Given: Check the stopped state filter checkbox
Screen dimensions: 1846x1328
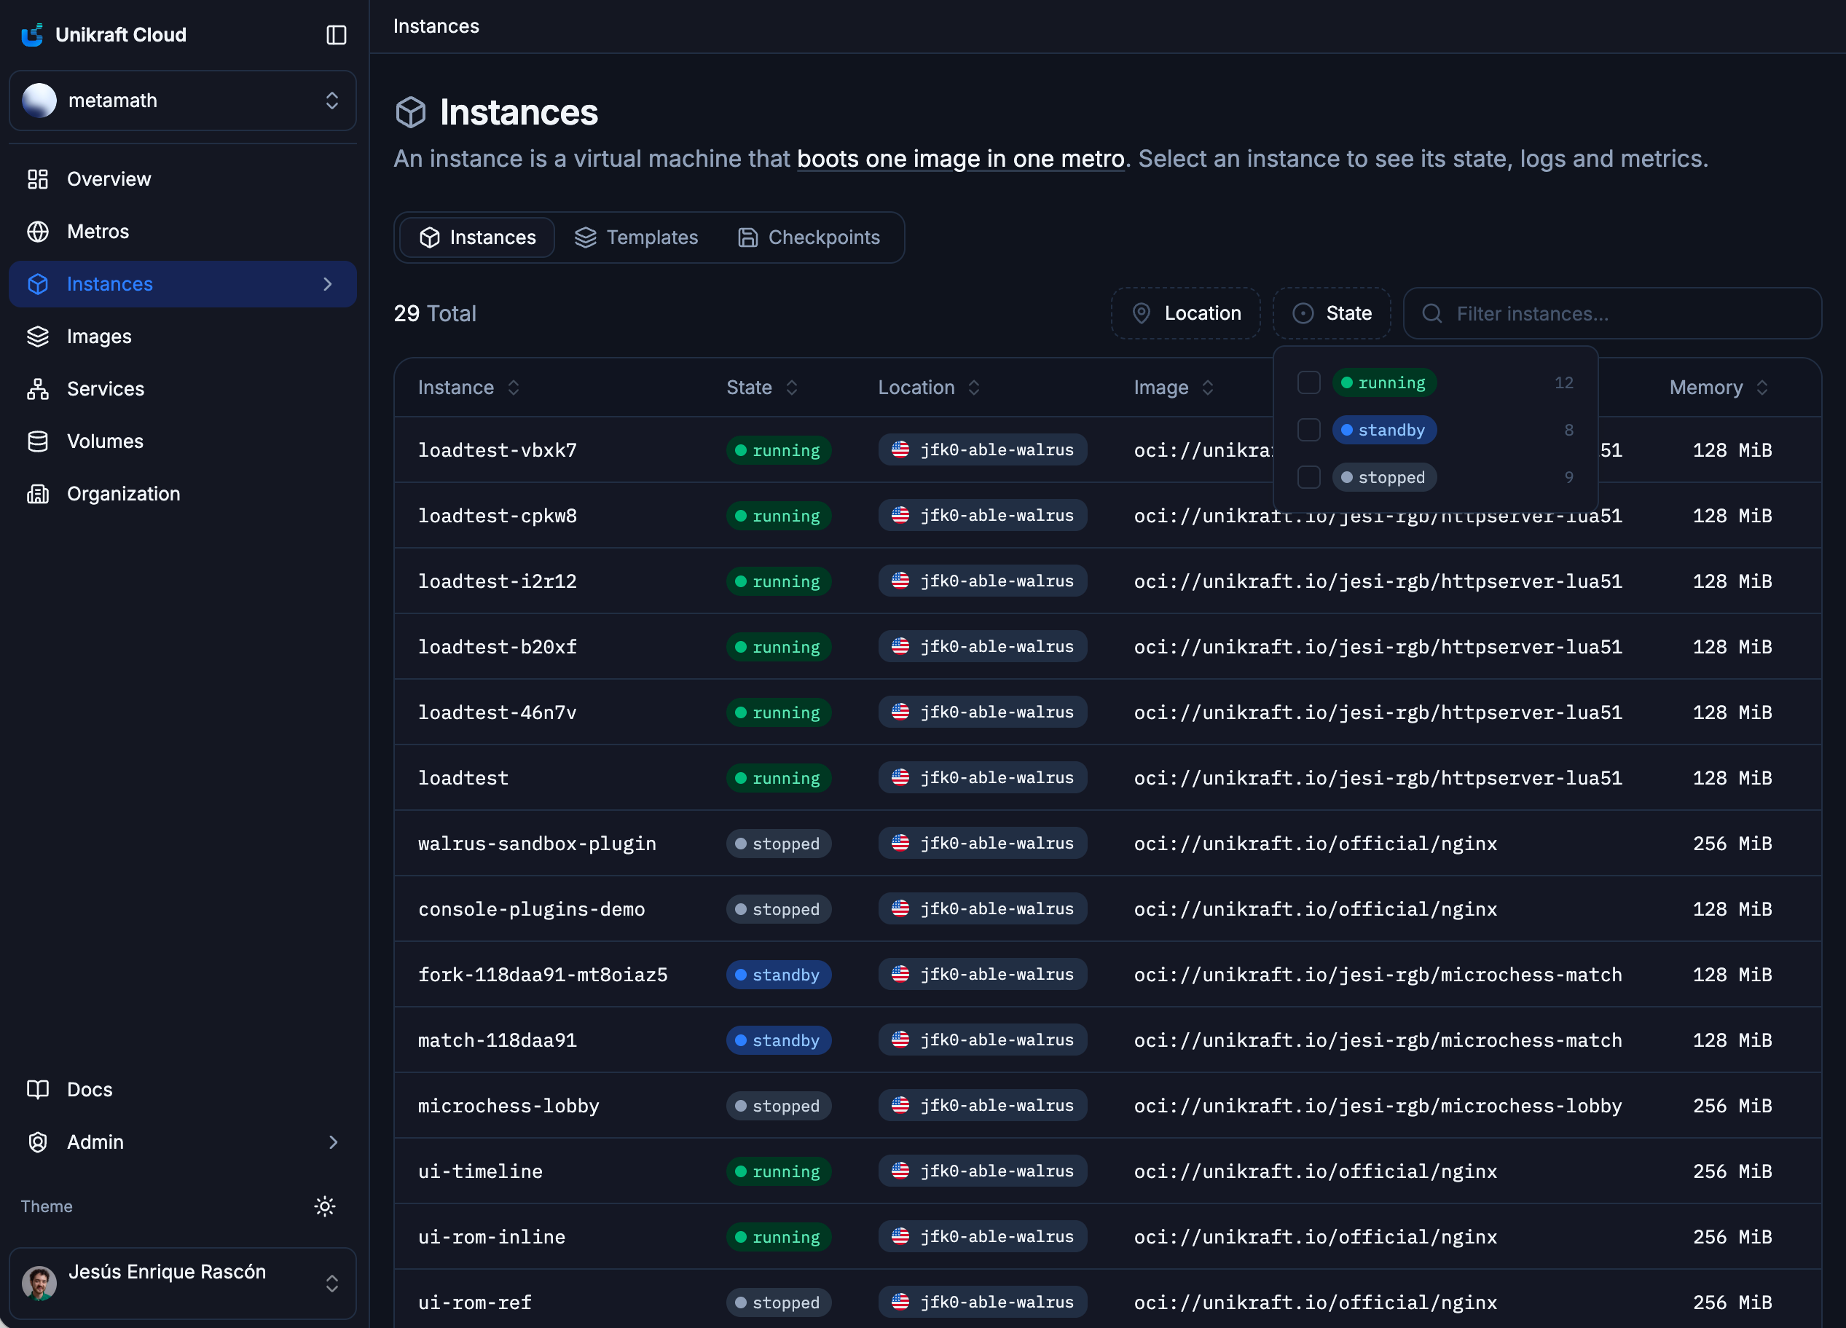Looking at the screenshot, I should click(x=1309, y=477).
